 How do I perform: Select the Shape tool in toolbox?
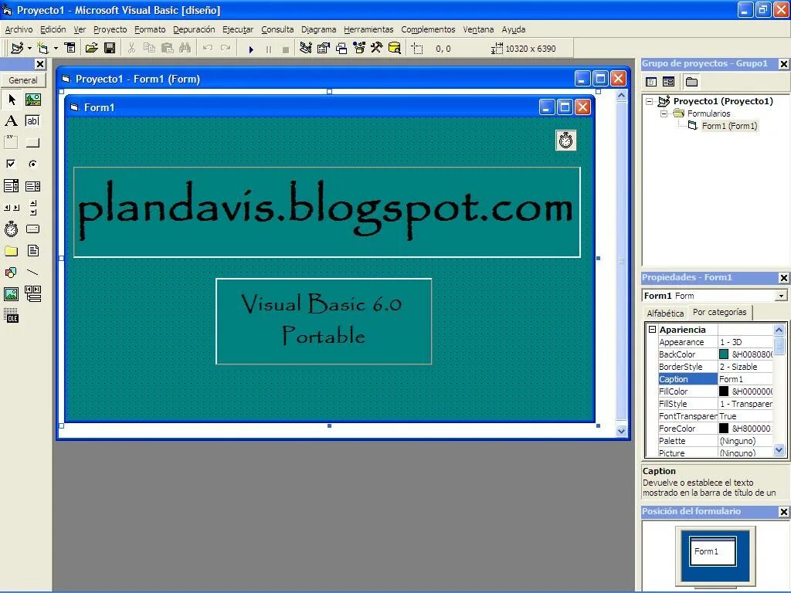[x=12, y=273]
